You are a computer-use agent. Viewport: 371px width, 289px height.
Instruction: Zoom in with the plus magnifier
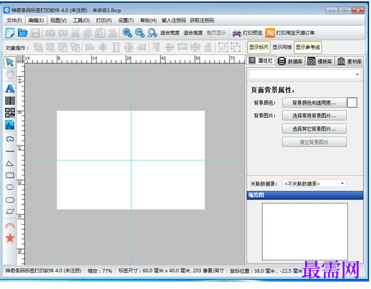(127, 33)
